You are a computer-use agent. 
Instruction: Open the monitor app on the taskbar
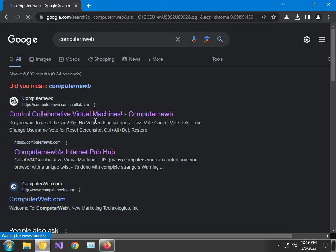coord(91,245)
